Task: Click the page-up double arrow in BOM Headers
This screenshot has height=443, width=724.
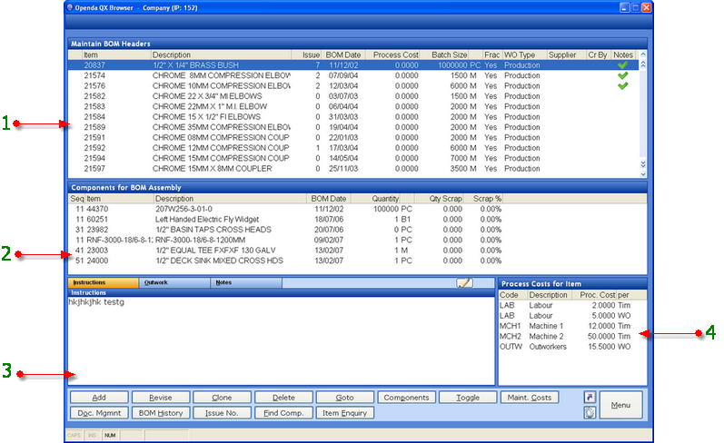Action: point(643,64)
